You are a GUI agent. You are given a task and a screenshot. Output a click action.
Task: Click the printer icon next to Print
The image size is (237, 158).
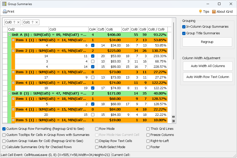pyautogui.click(x=6, y=11)
